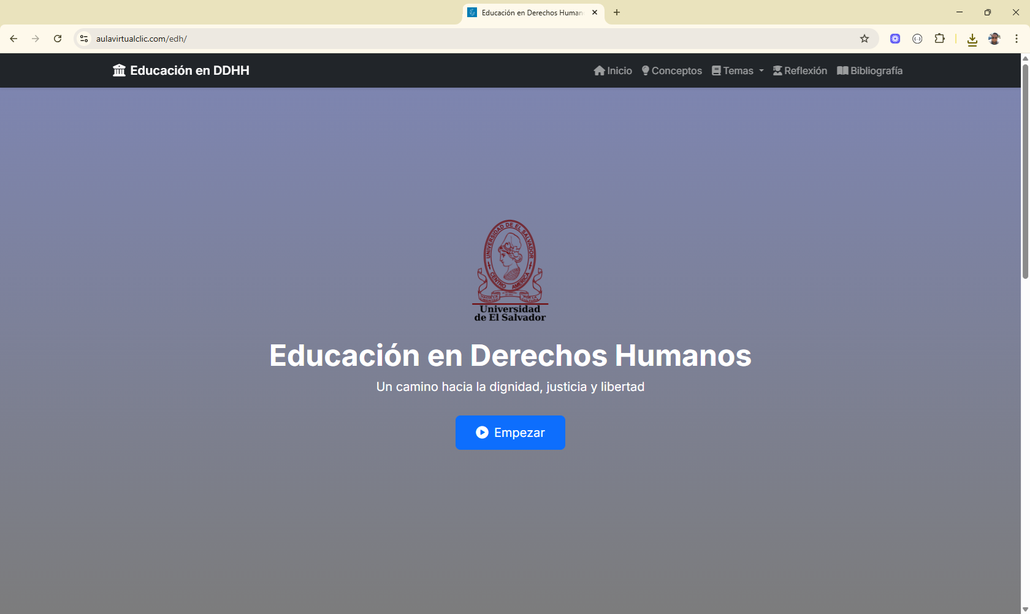Screen dimensions: 1030x614
Task: Expand the Temas dropdown menu
Action: 738,70
